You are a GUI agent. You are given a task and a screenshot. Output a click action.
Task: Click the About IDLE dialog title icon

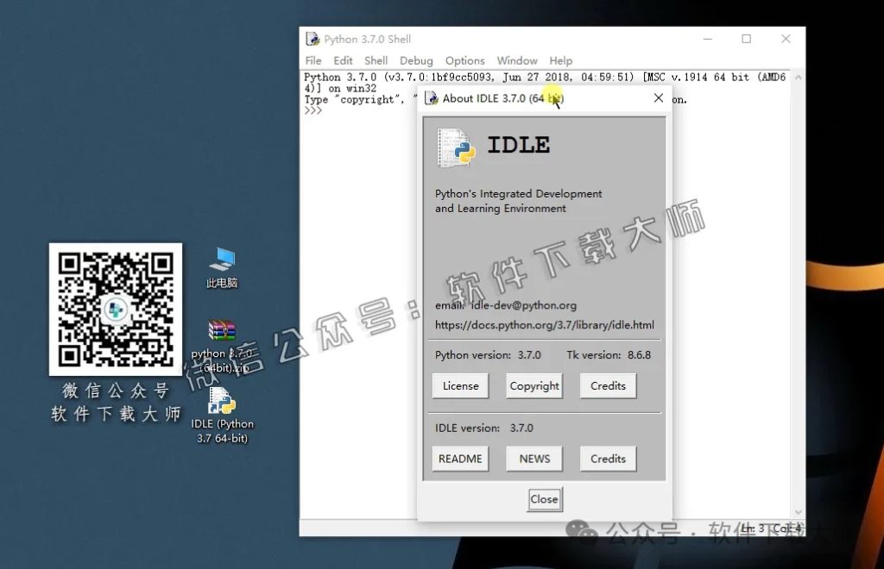pyautogui.click(x=432, y=98)
